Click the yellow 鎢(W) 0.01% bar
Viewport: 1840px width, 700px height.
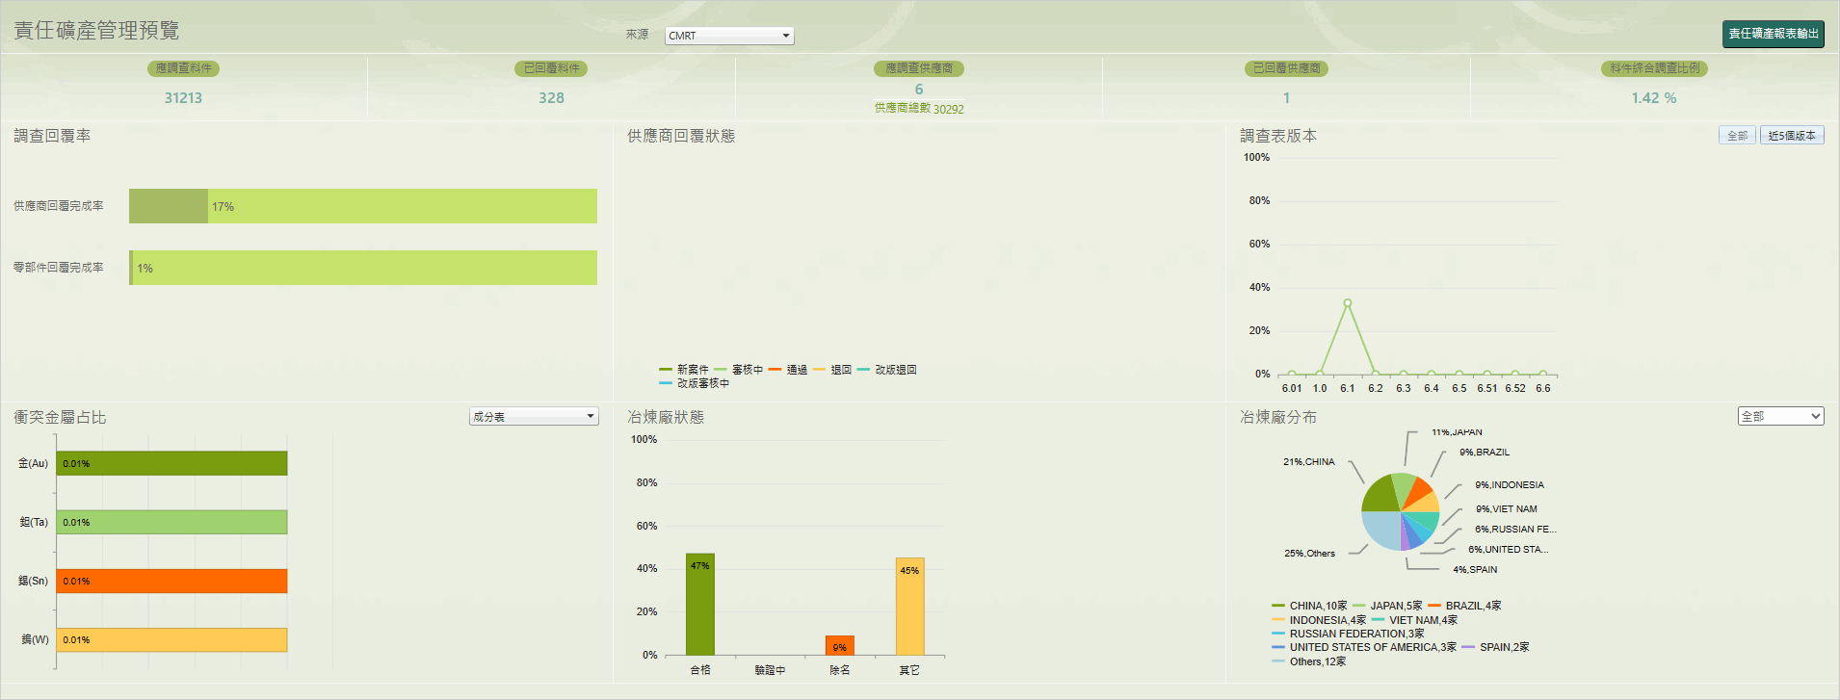[x=171, y=639]
